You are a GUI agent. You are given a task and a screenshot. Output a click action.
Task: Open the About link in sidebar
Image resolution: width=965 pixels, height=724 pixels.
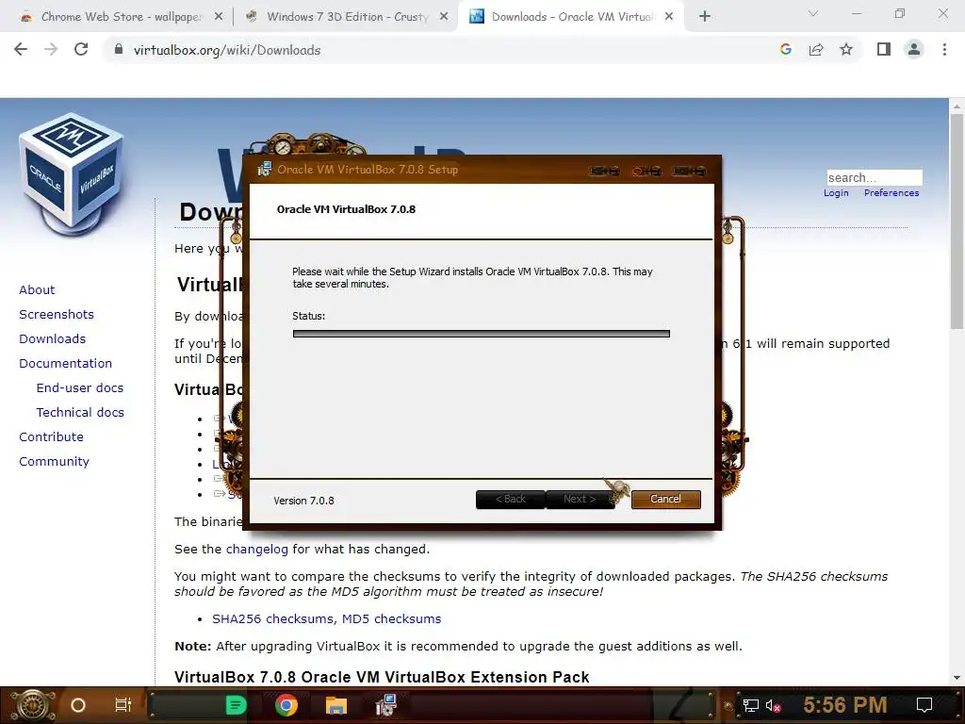(37, 290)
